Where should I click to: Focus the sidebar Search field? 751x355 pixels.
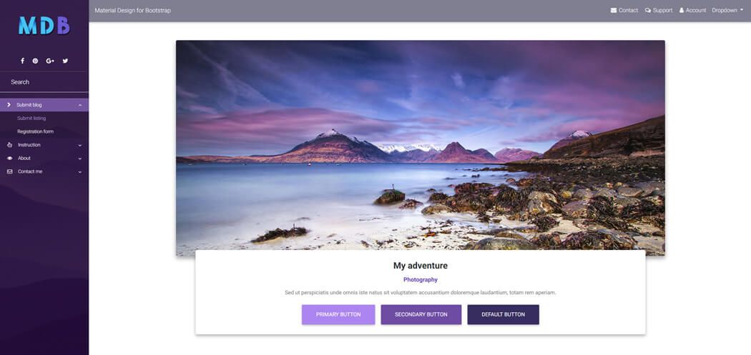tap(44, 82)
